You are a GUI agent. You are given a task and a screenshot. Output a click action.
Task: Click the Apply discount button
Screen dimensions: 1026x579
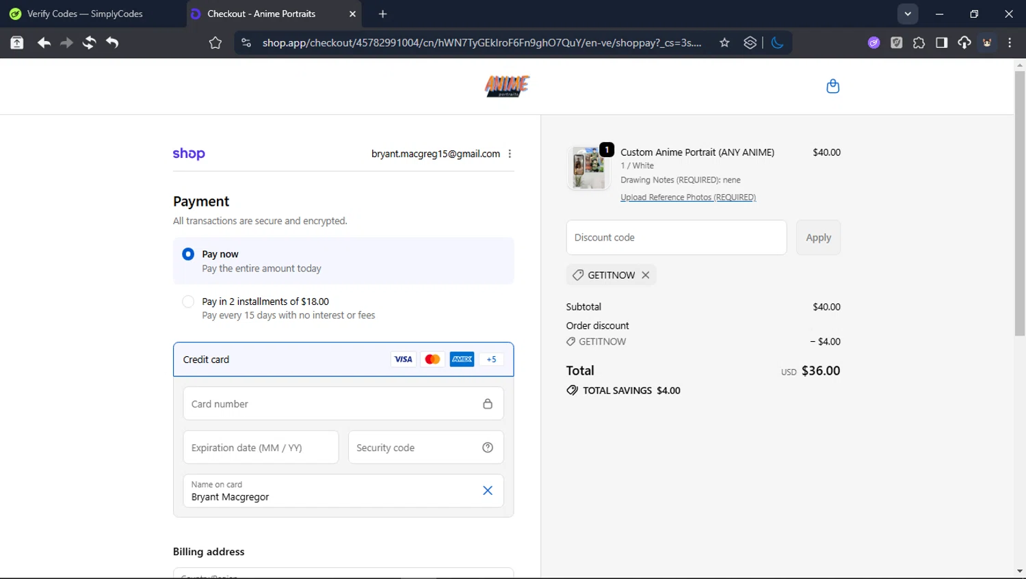pos(818,238)
